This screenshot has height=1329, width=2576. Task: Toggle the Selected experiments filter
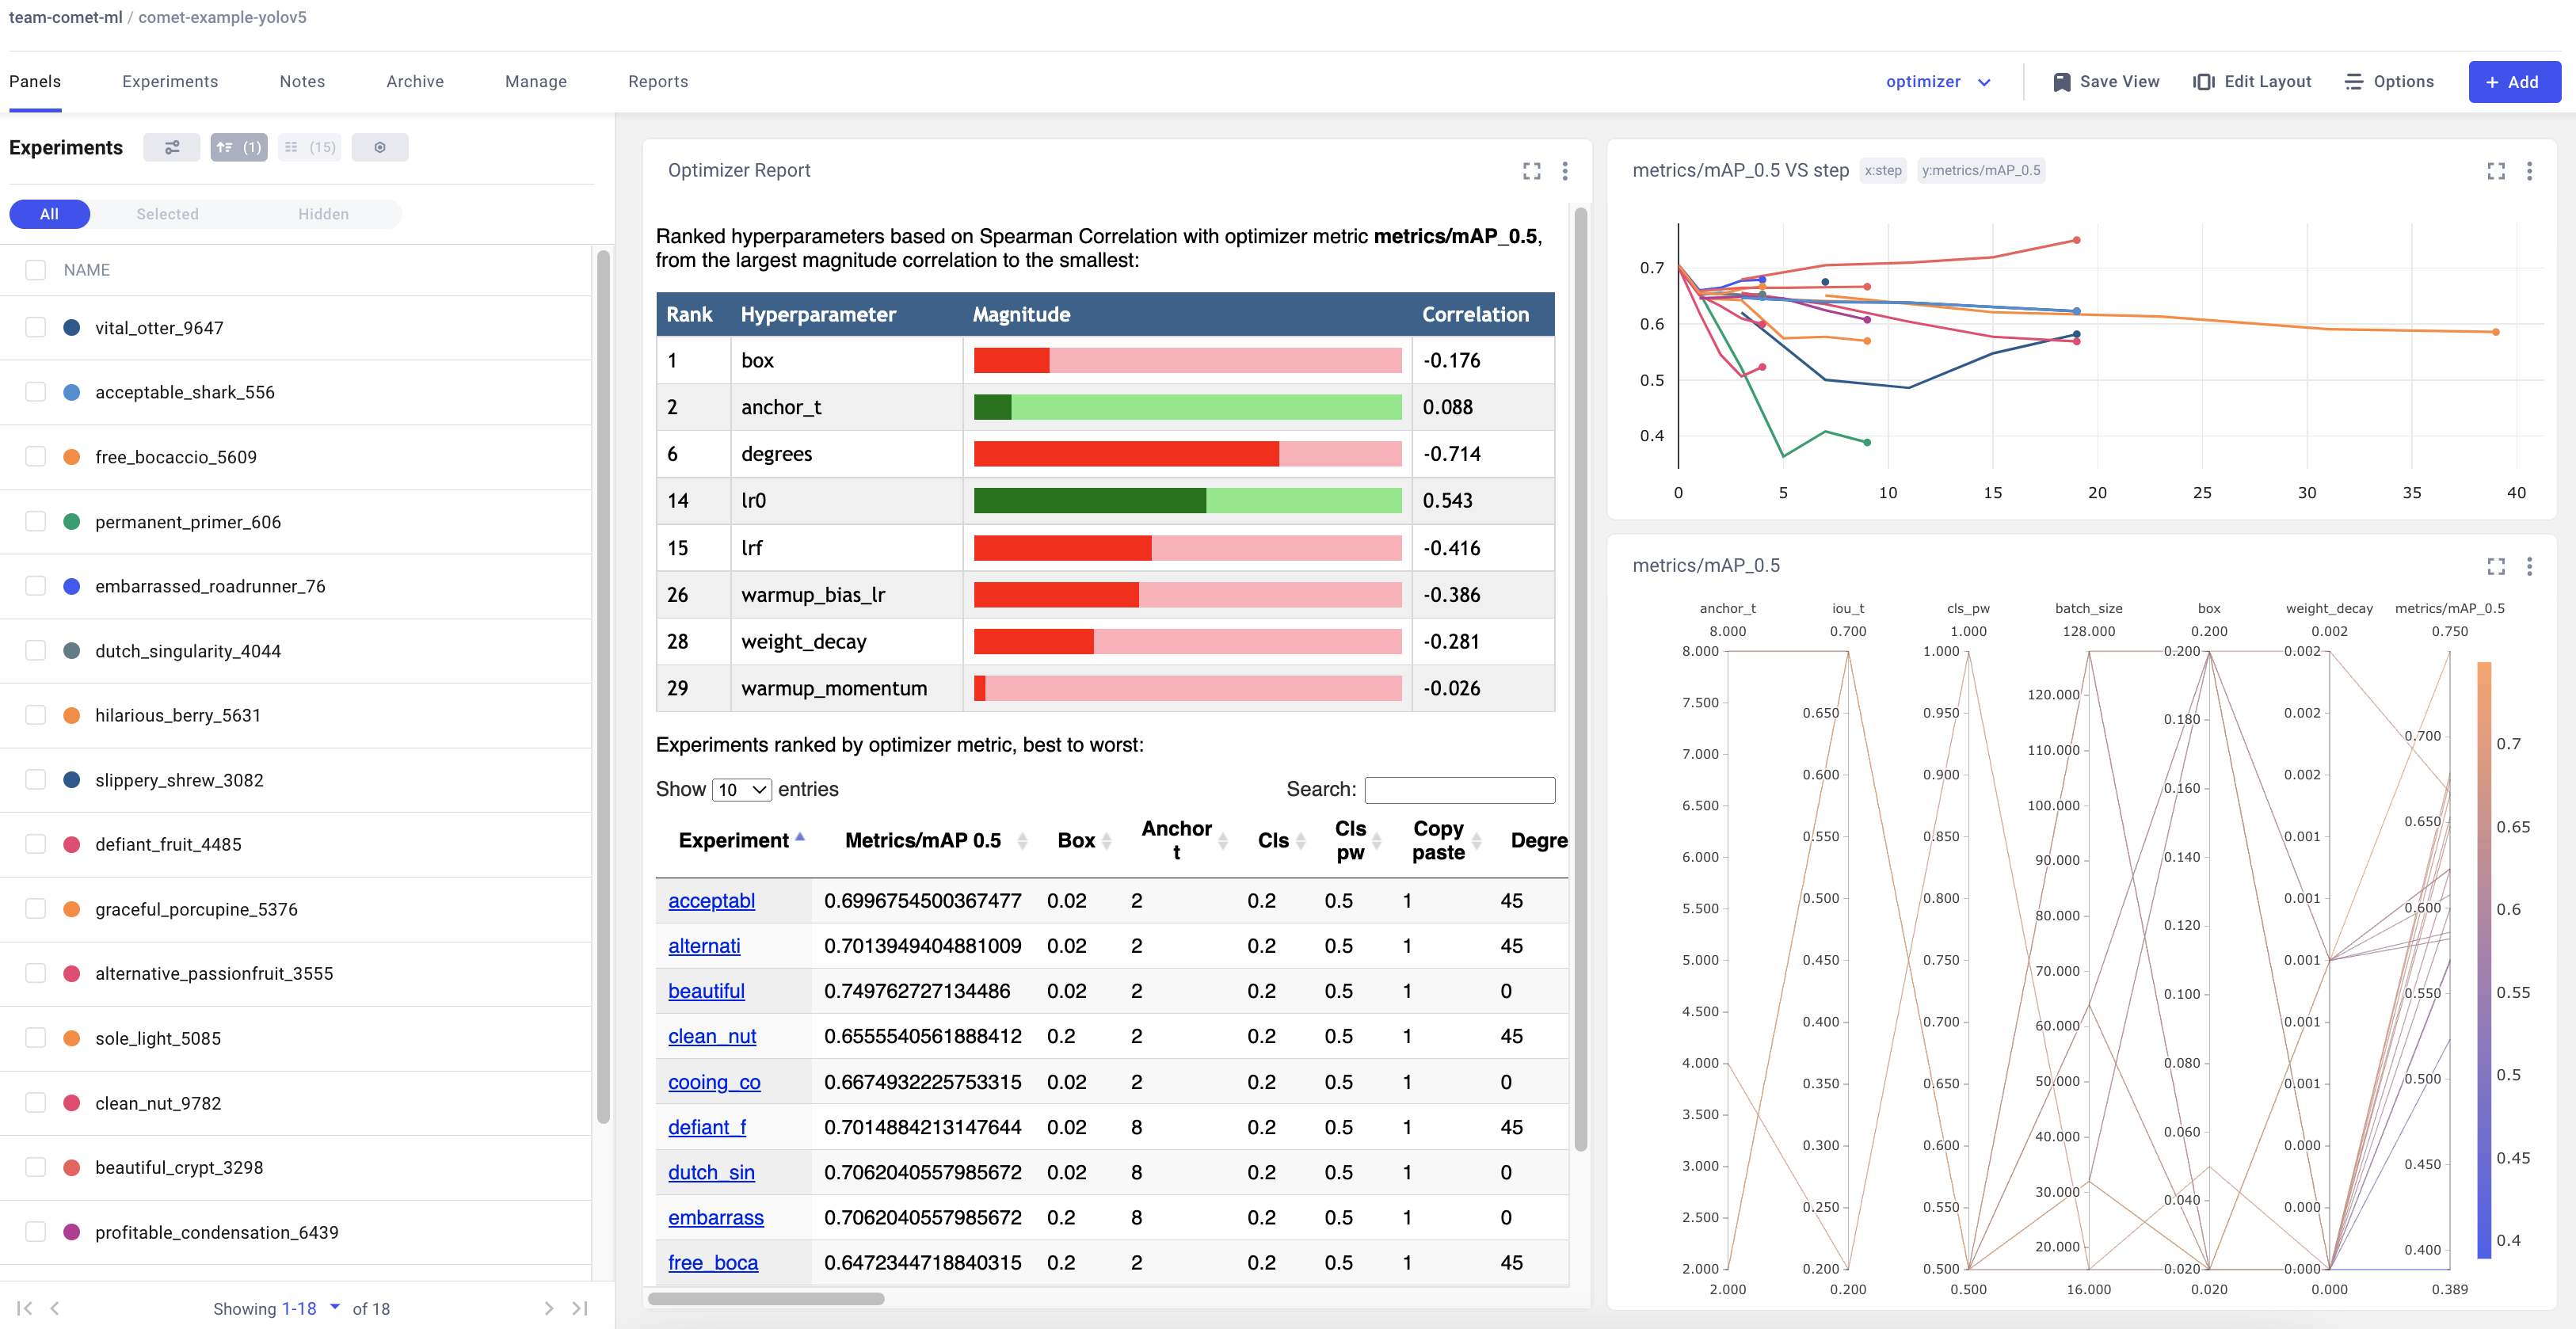(168, 212)
